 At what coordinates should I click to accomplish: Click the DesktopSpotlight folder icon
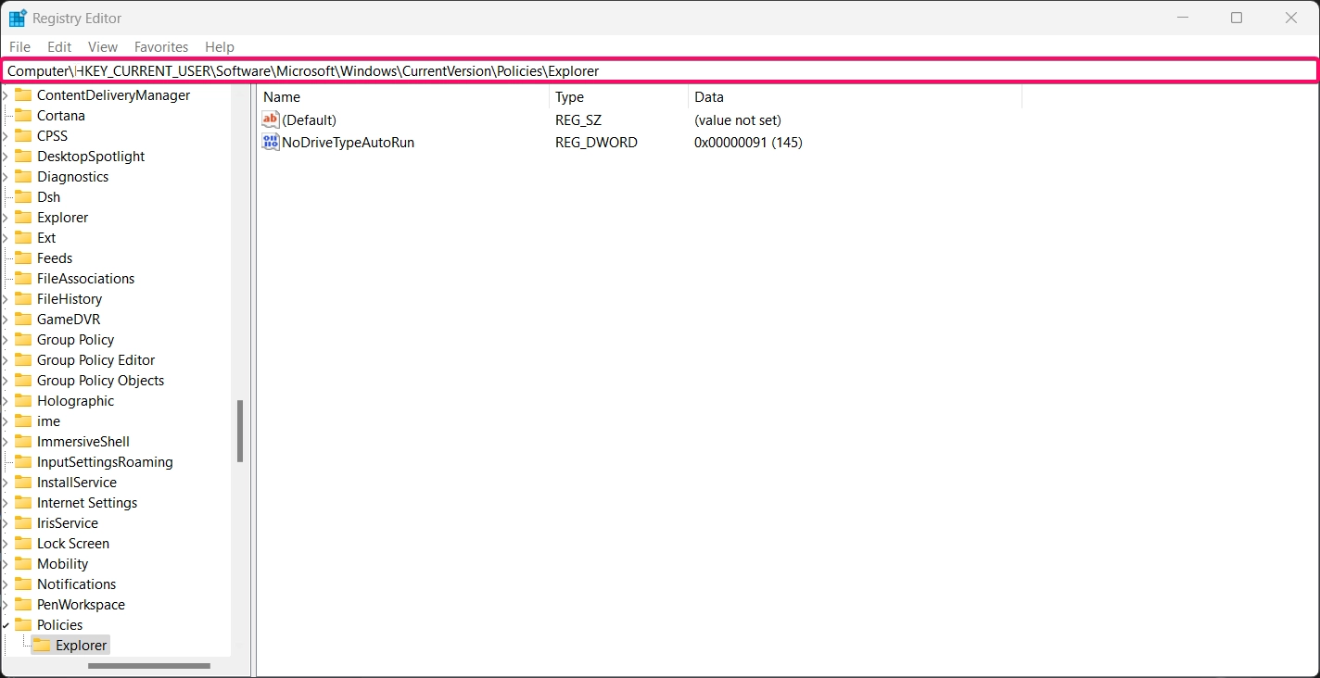point(23,156)
